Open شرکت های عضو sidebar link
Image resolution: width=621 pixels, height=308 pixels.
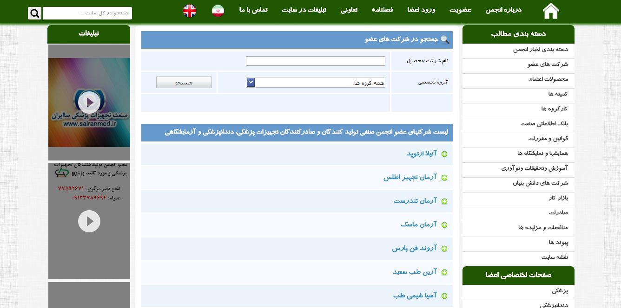pyautogui.click(x=548, y=64)
